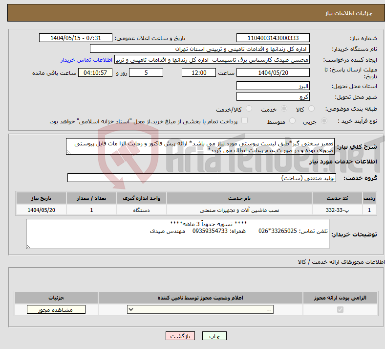The width and height of the screenshot is (385, 349).
Task: Open اطلاعات تماس خریدار link
Action: coord(86,60)
